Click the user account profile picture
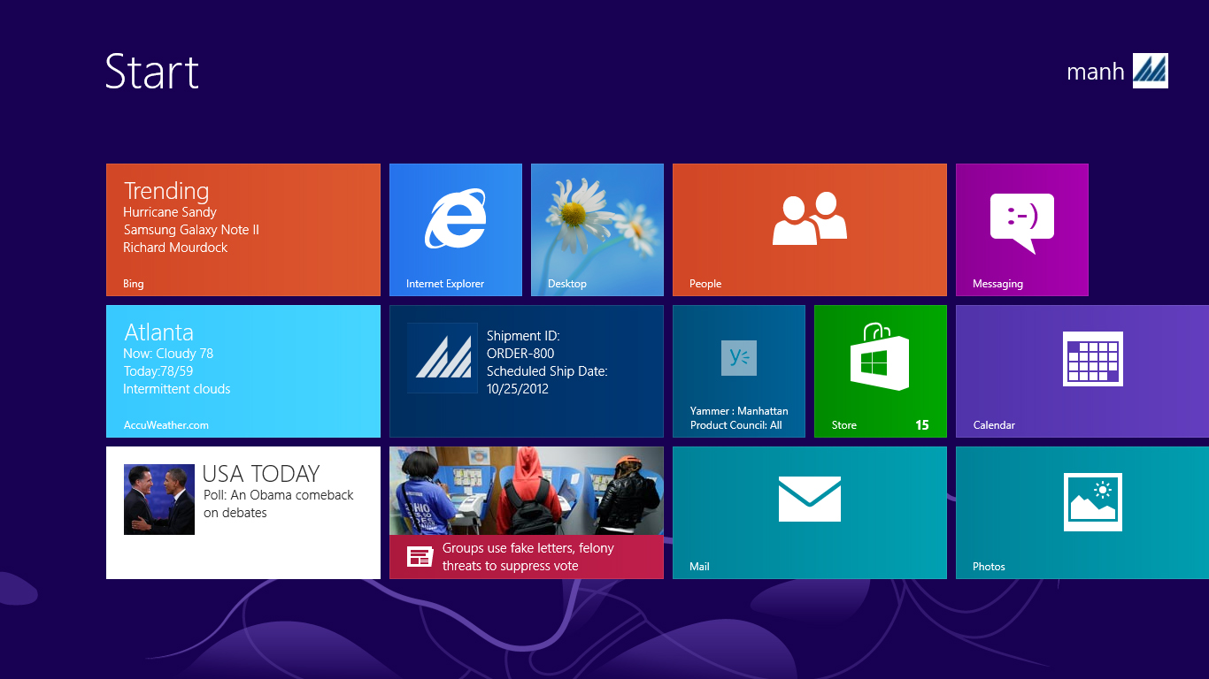Viewport: 1209px width, 679px height. coord(1150,71)
